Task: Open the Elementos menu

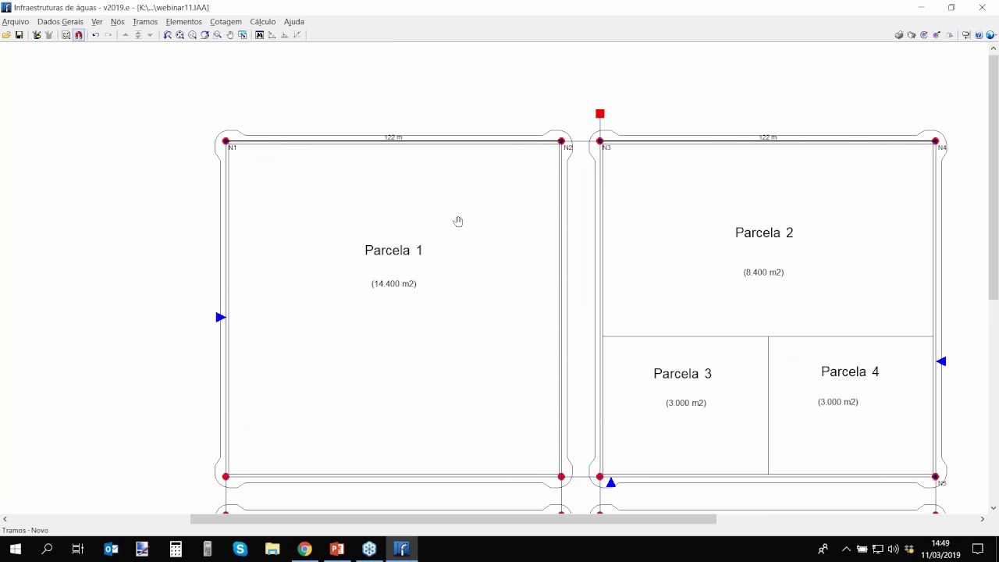Action: 184,22
